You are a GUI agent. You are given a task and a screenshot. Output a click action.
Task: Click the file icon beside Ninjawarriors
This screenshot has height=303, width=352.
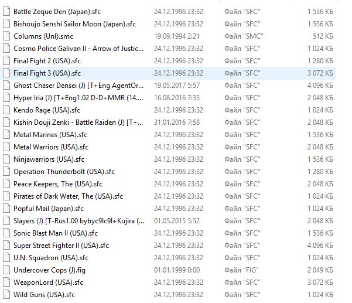point(6,159)
